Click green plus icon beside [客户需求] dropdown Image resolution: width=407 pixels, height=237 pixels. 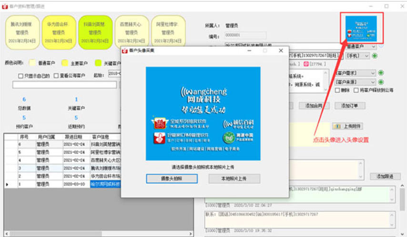[x=381, y=73]
